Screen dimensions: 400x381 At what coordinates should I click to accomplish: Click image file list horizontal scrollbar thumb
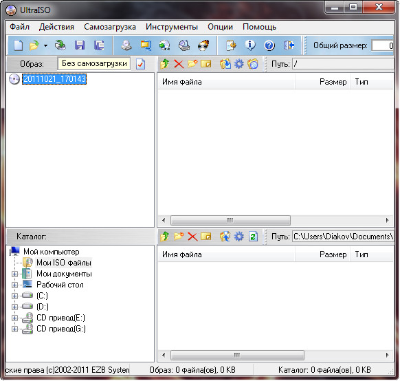230,220
